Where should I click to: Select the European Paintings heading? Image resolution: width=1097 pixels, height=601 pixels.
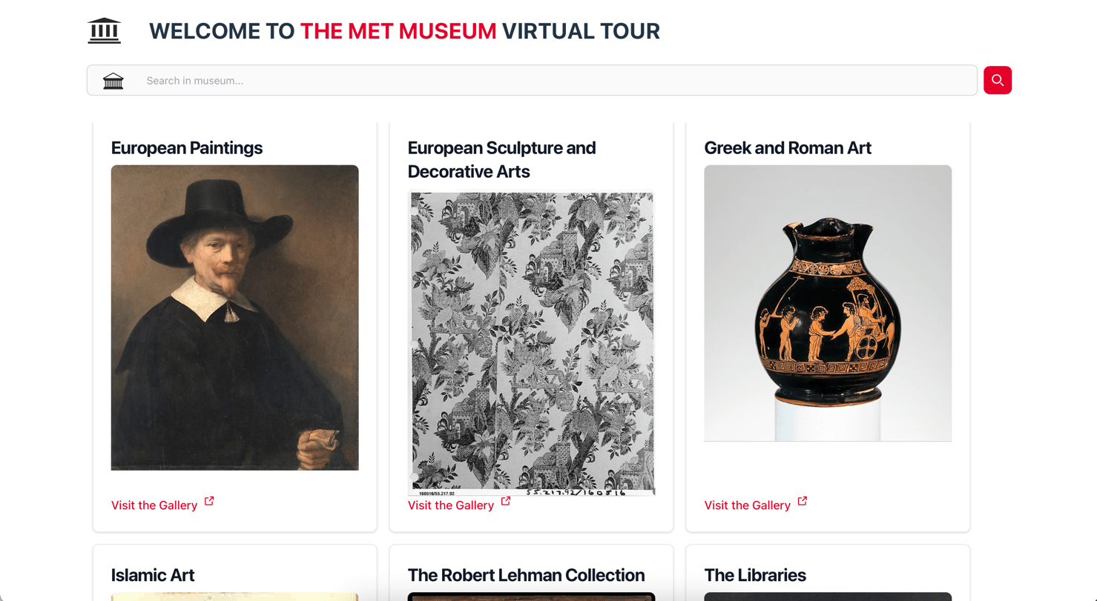click(x=187, y=147)
